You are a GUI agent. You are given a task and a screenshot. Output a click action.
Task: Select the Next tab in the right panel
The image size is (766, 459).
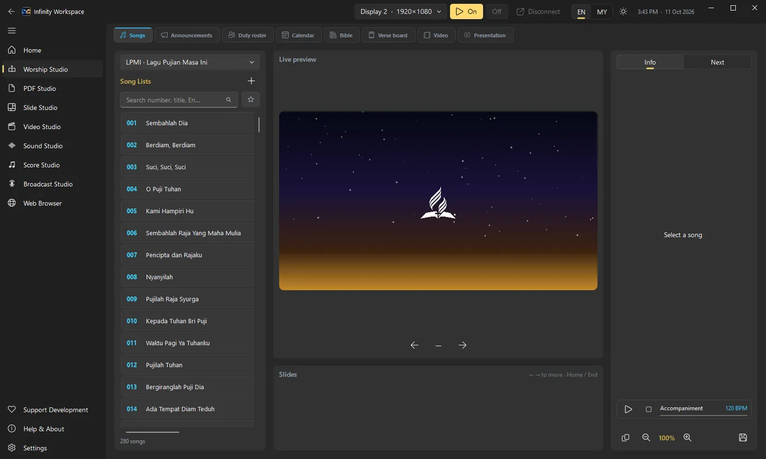[x=717, y=62]
